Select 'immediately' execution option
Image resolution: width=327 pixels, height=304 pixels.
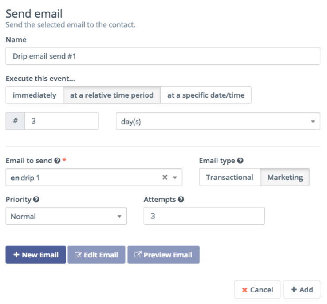[x=35, y=95]
